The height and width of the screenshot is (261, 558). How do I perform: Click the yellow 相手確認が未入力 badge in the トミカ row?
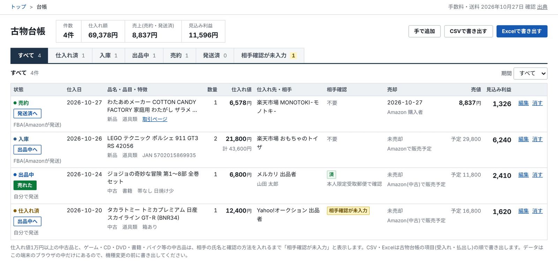348,211
